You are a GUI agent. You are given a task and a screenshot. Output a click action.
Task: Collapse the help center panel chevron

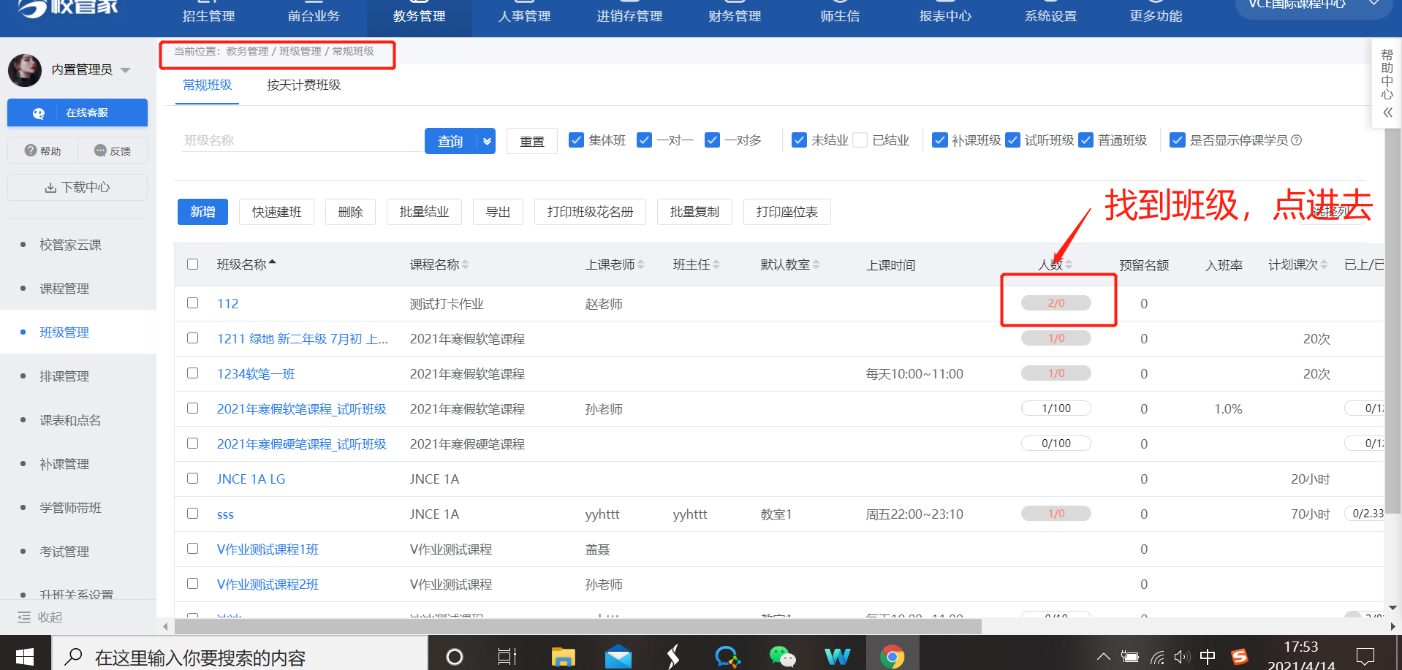(1387, 113)
